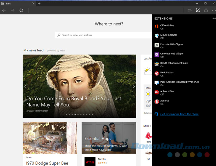The height and width of the screenshot is (166, 216).
Task: Pin the Extensions pane
Action: [214, 18]
